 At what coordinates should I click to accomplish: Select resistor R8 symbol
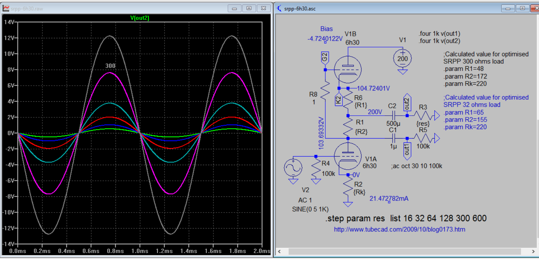click(325, 90)
